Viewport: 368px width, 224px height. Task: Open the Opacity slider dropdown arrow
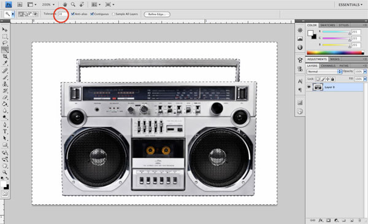pyautogui.click(x=365, y=71)
